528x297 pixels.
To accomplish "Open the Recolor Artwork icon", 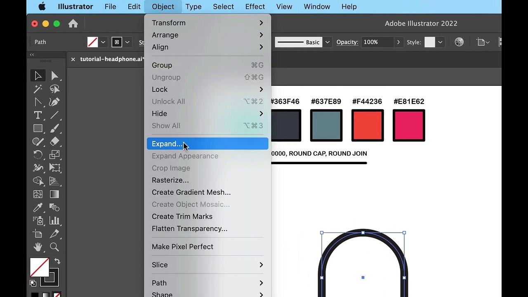I will [459, 42].
